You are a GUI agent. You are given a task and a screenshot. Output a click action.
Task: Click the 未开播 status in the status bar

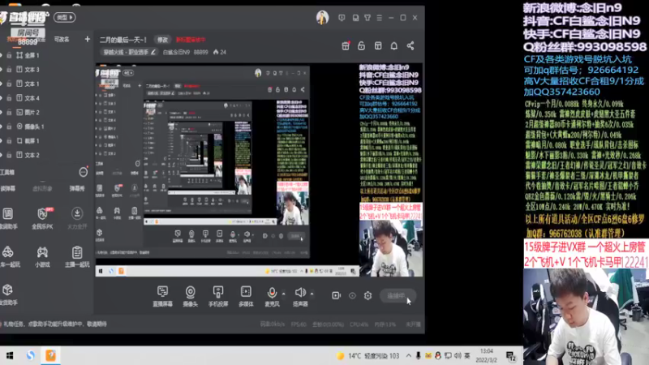pos(413,324)
